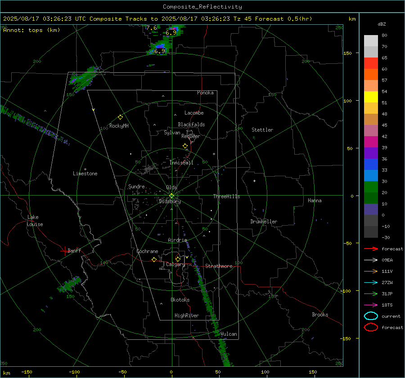Click the red swatch between 65 and 60 dBZ
Viewport: 405px width, 378px height.
[371, 63]
